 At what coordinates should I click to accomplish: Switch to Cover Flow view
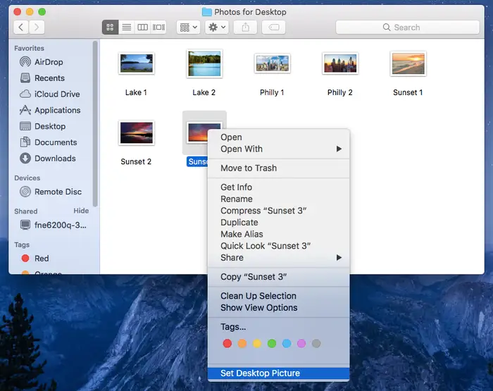pos(159,27)
